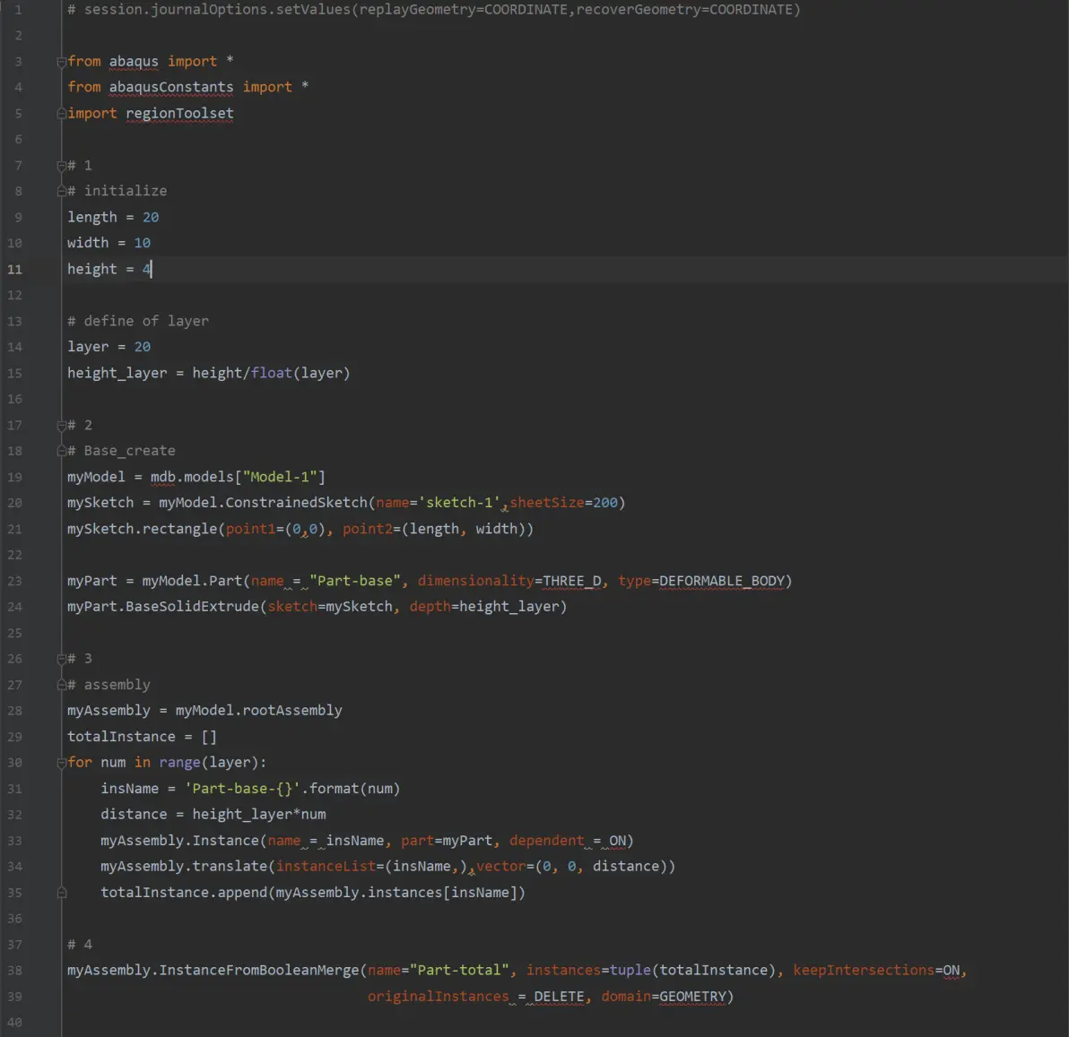Click 'range' in the for loop header
Viewport: 1069px width, 1037px height.
(180, 763)
